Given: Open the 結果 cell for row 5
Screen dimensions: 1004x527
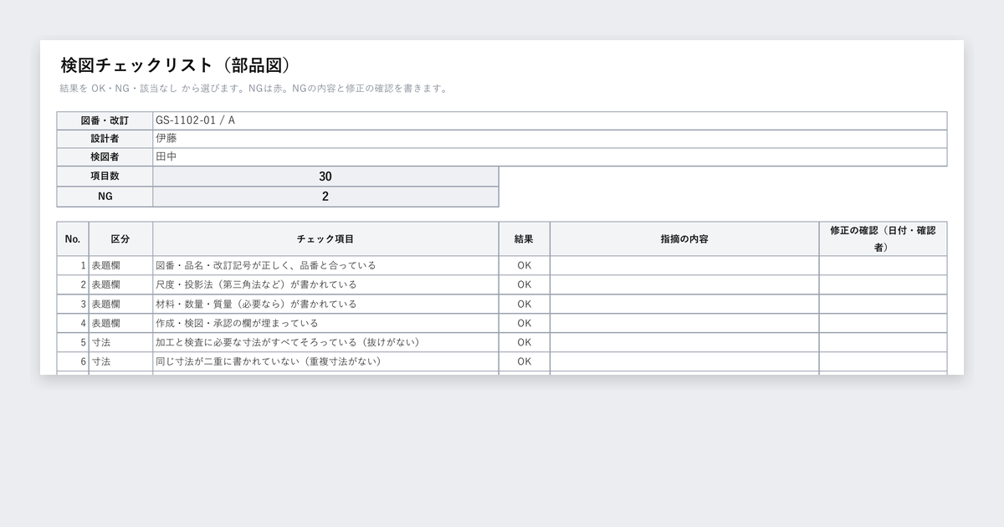Looking at the screenshot, I should [x=524, y=342].
